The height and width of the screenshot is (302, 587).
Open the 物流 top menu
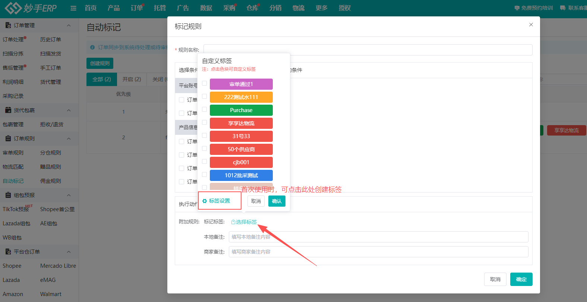(x=299, y=8)
